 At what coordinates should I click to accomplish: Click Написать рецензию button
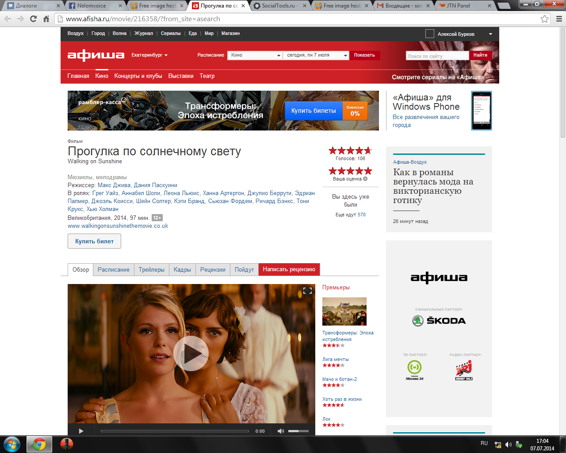tap(289, 269)
